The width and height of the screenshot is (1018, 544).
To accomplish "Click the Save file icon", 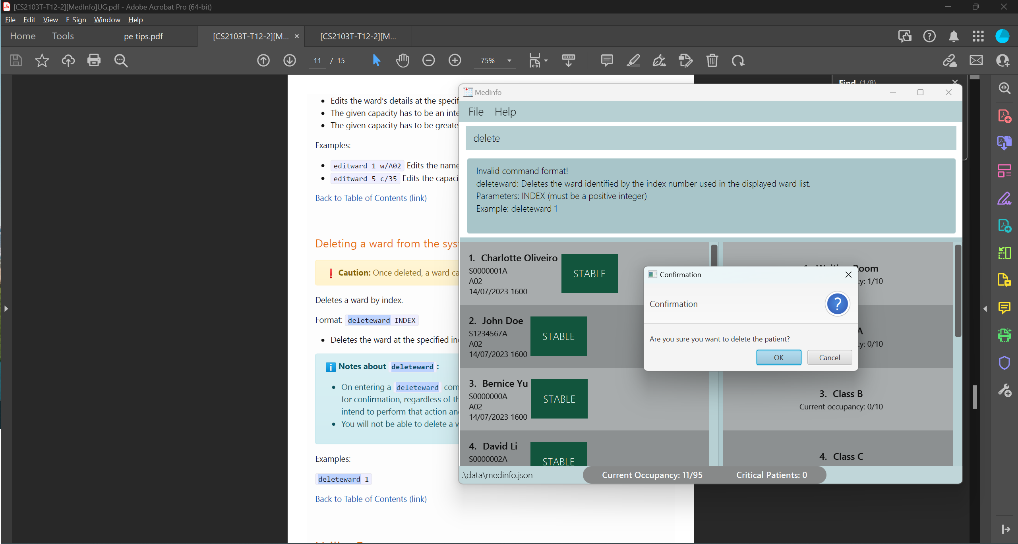I will point(16,60).
